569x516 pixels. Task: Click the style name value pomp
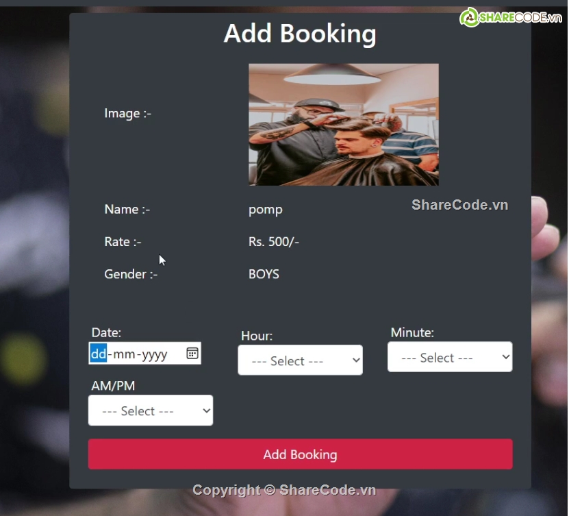265,210
